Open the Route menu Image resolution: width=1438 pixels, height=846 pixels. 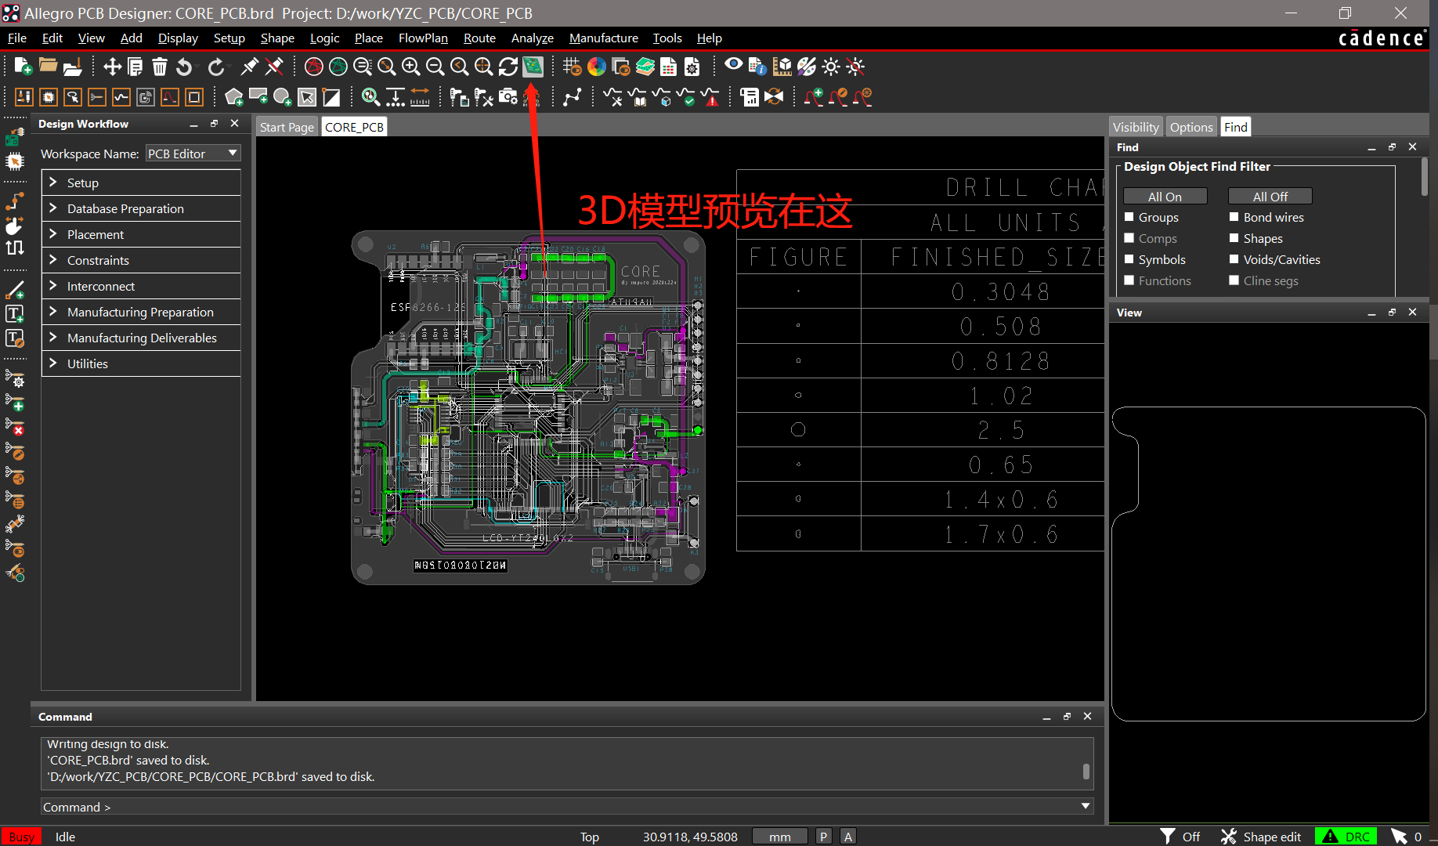click(x=479, y=38)
